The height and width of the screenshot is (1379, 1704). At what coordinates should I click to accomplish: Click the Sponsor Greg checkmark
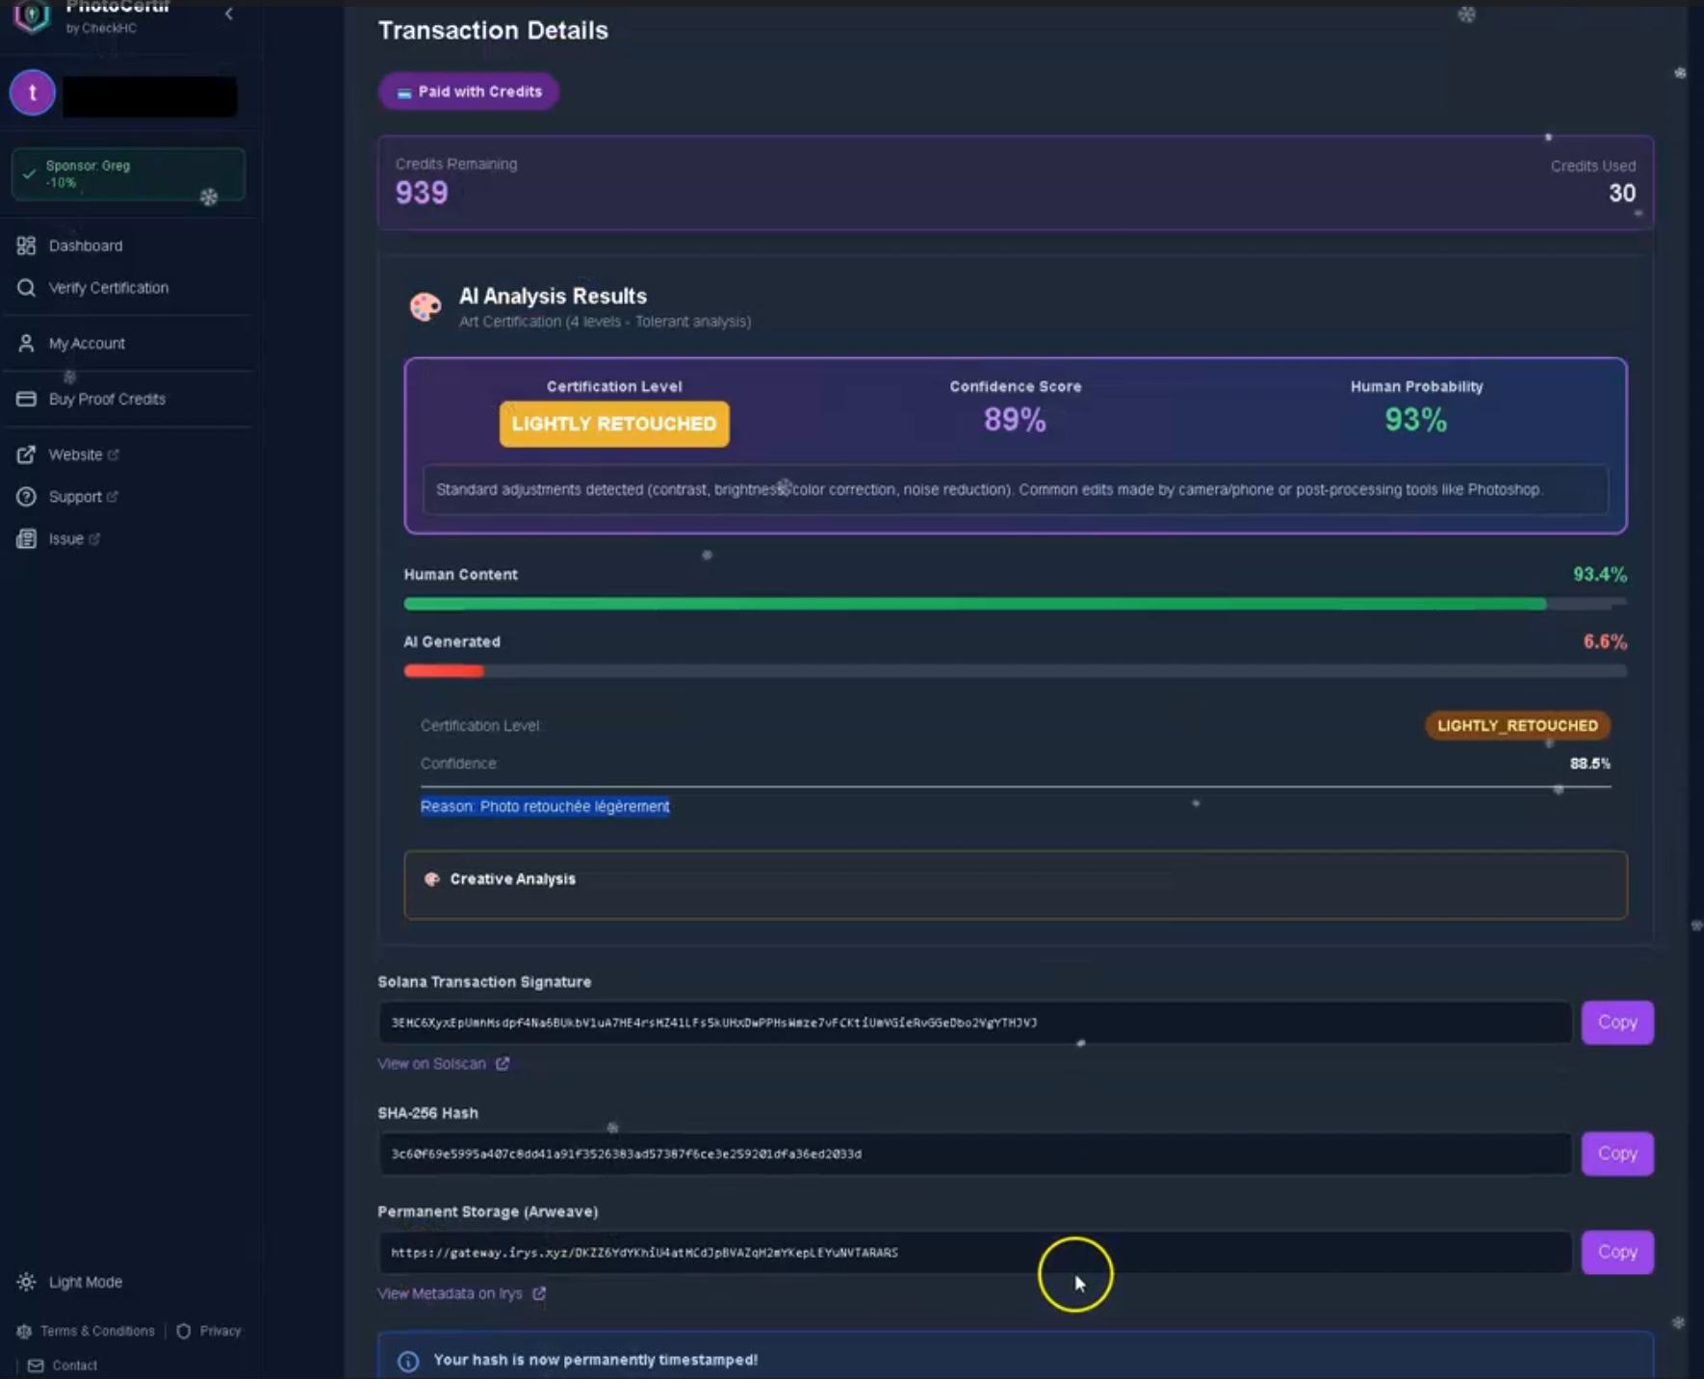click(29, 174)
